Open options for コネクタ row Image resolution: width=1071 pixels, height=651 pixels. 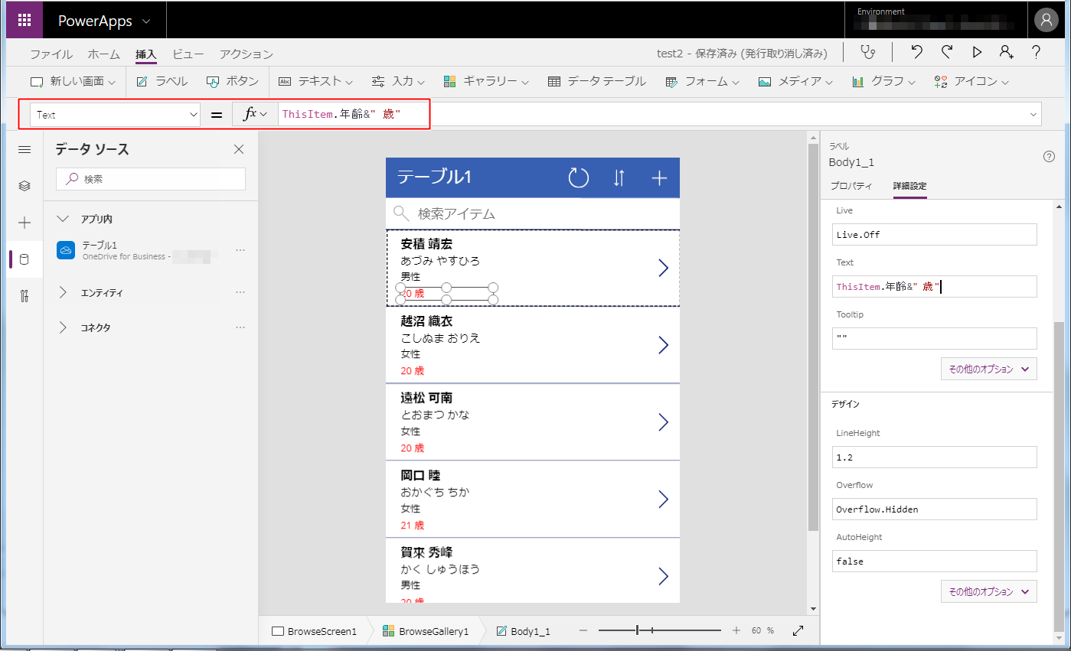point(240,327)
